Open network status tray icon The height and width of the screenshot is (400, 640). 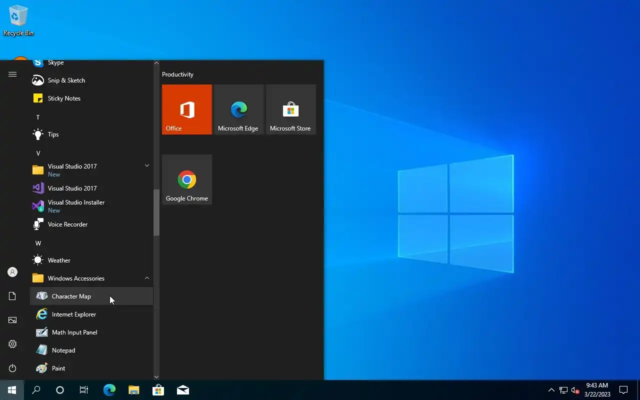point(563,390)
